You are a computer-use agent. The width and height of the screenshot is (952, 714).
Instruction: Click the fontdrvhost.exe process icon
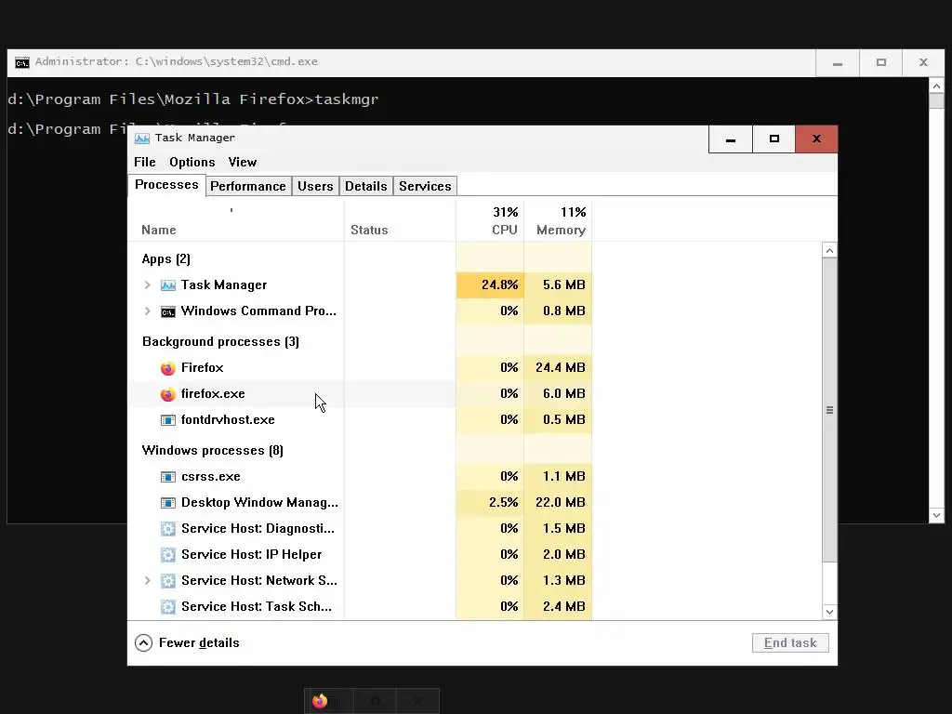[168, 420]
